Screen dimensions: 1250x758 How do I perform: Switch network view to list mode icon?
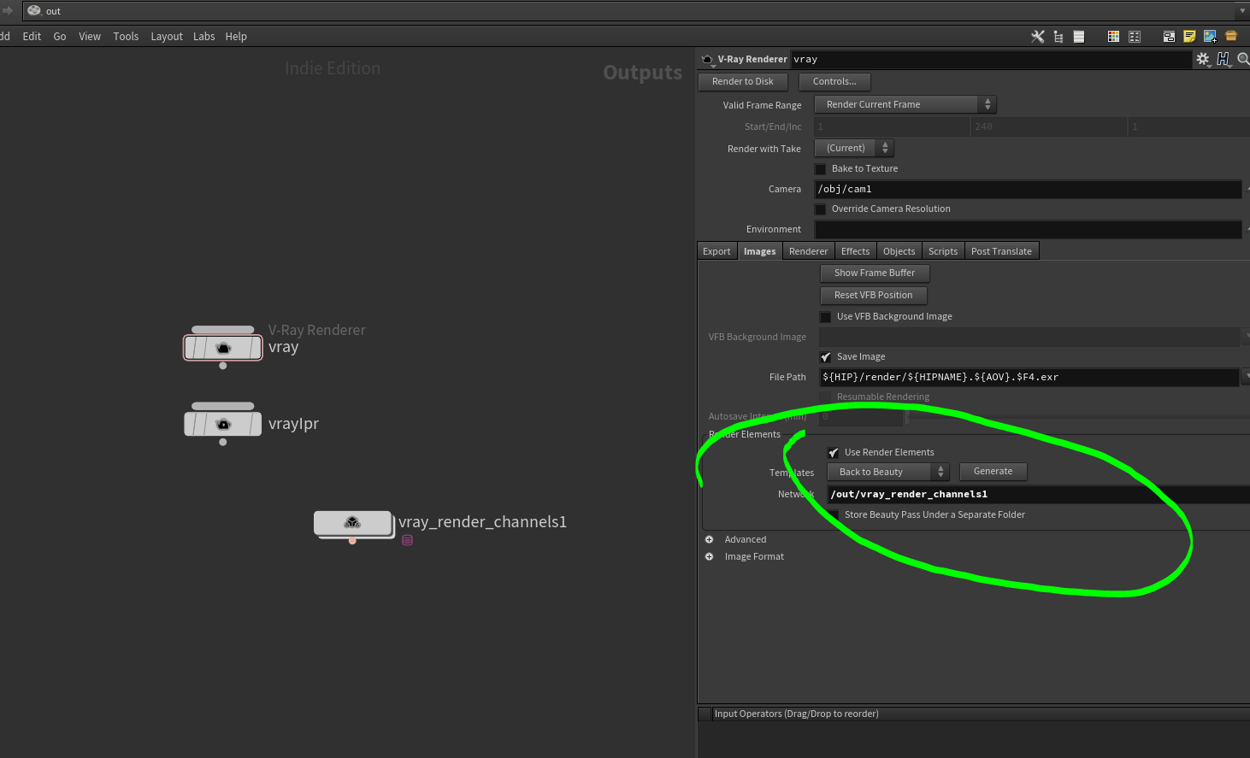[1079, 37]
